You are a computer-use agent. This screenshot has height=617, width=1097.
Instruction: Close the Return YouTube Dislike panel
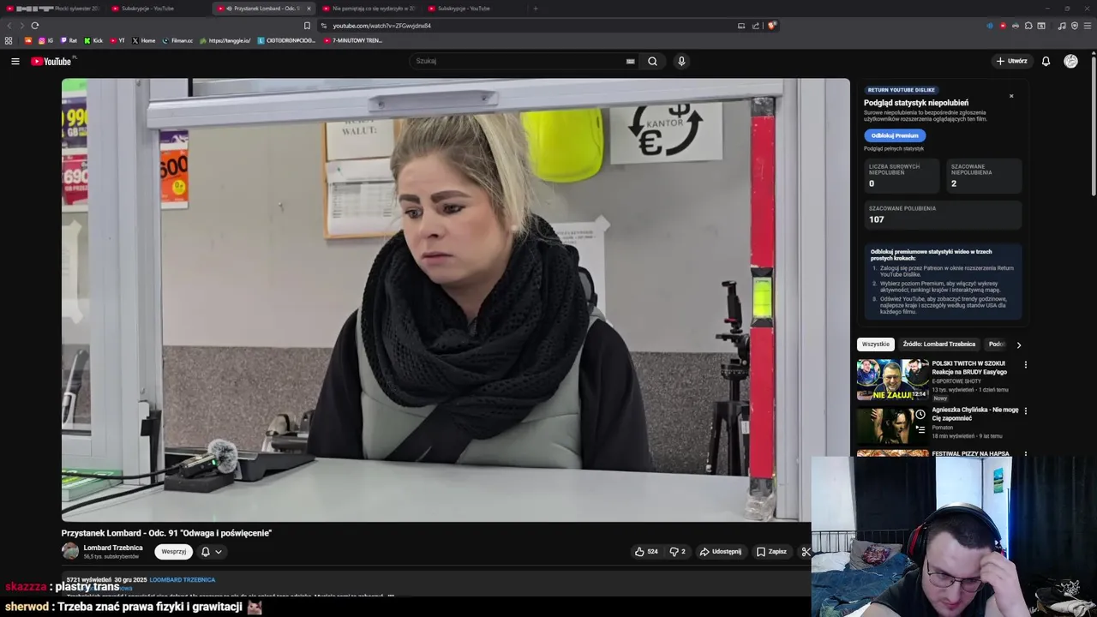[1011, 96]
